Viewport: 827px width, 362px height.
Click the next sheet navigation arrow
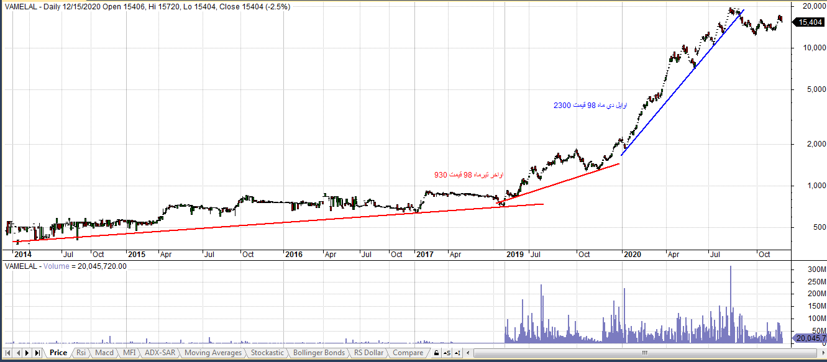click(27, 353)
